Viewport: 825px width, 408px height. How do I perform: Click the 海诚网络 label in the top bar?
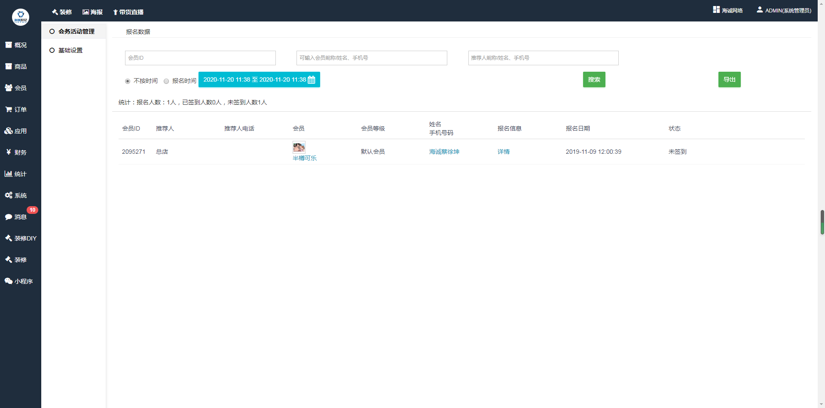pyautogui.click(x=732, y=10)
